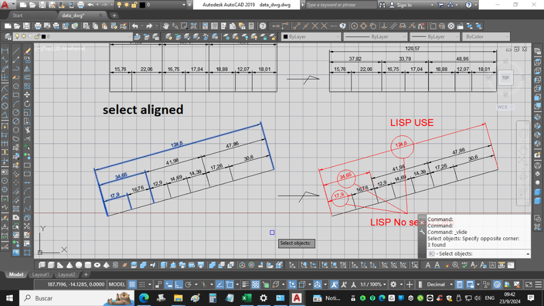Image resolution: width=544 pixels, height=306 pixels.
Task: Add a new drawing tab with plus
Action: [114, 14]
